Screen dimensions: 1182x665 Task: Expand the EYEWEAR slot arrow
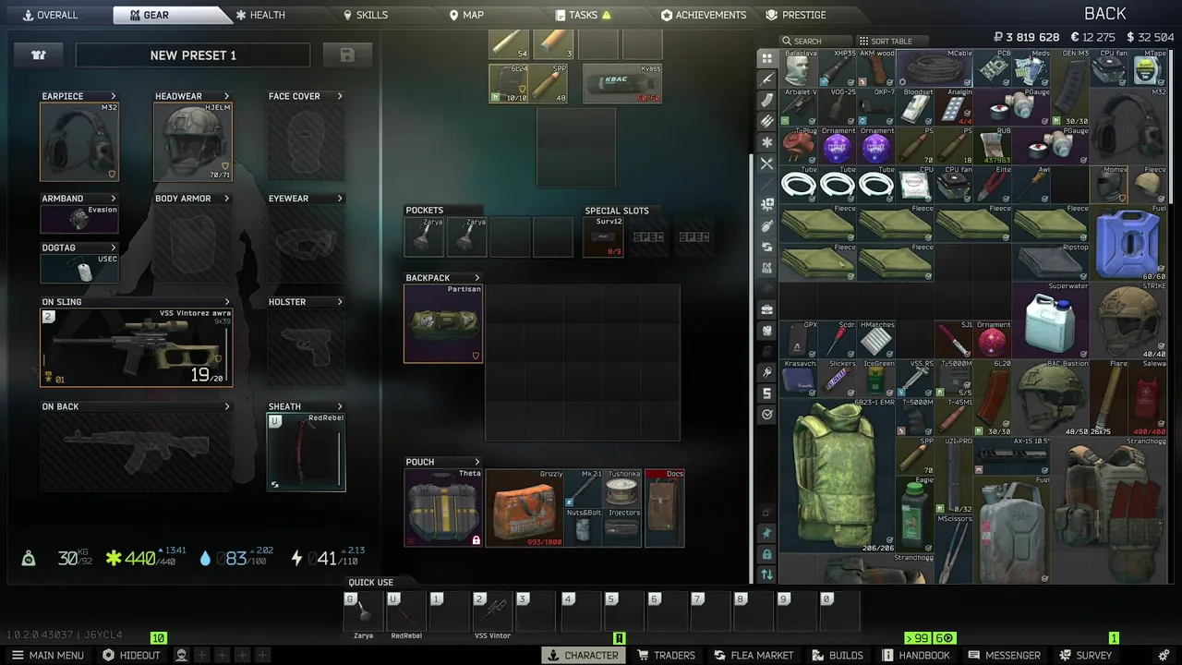coord(340,199)
